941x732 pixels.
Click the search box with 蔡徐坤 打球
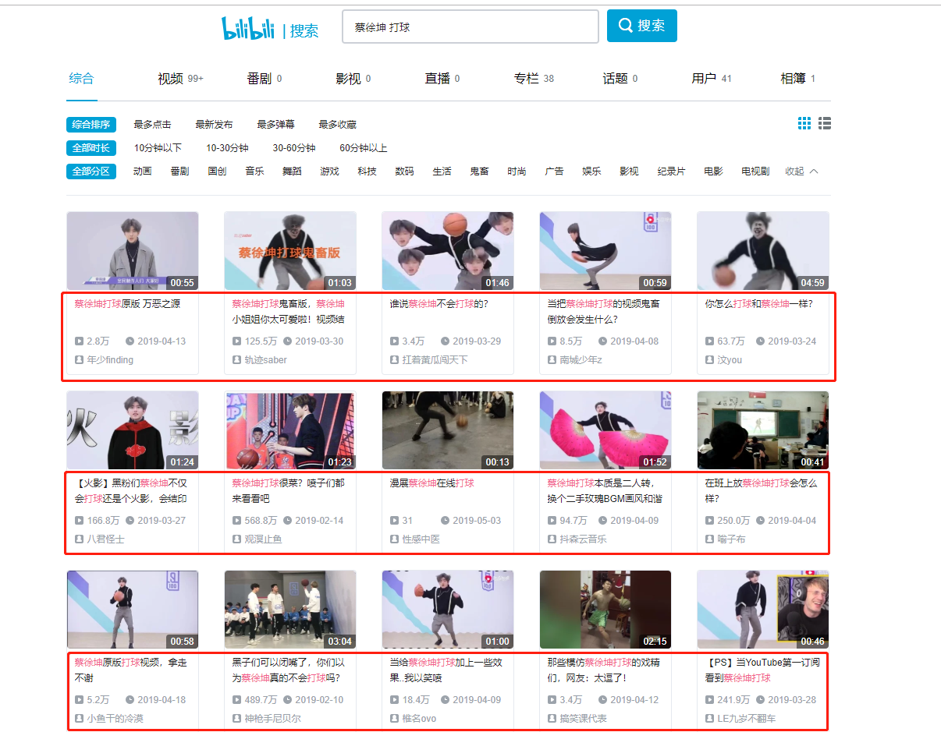coord(470,27)
